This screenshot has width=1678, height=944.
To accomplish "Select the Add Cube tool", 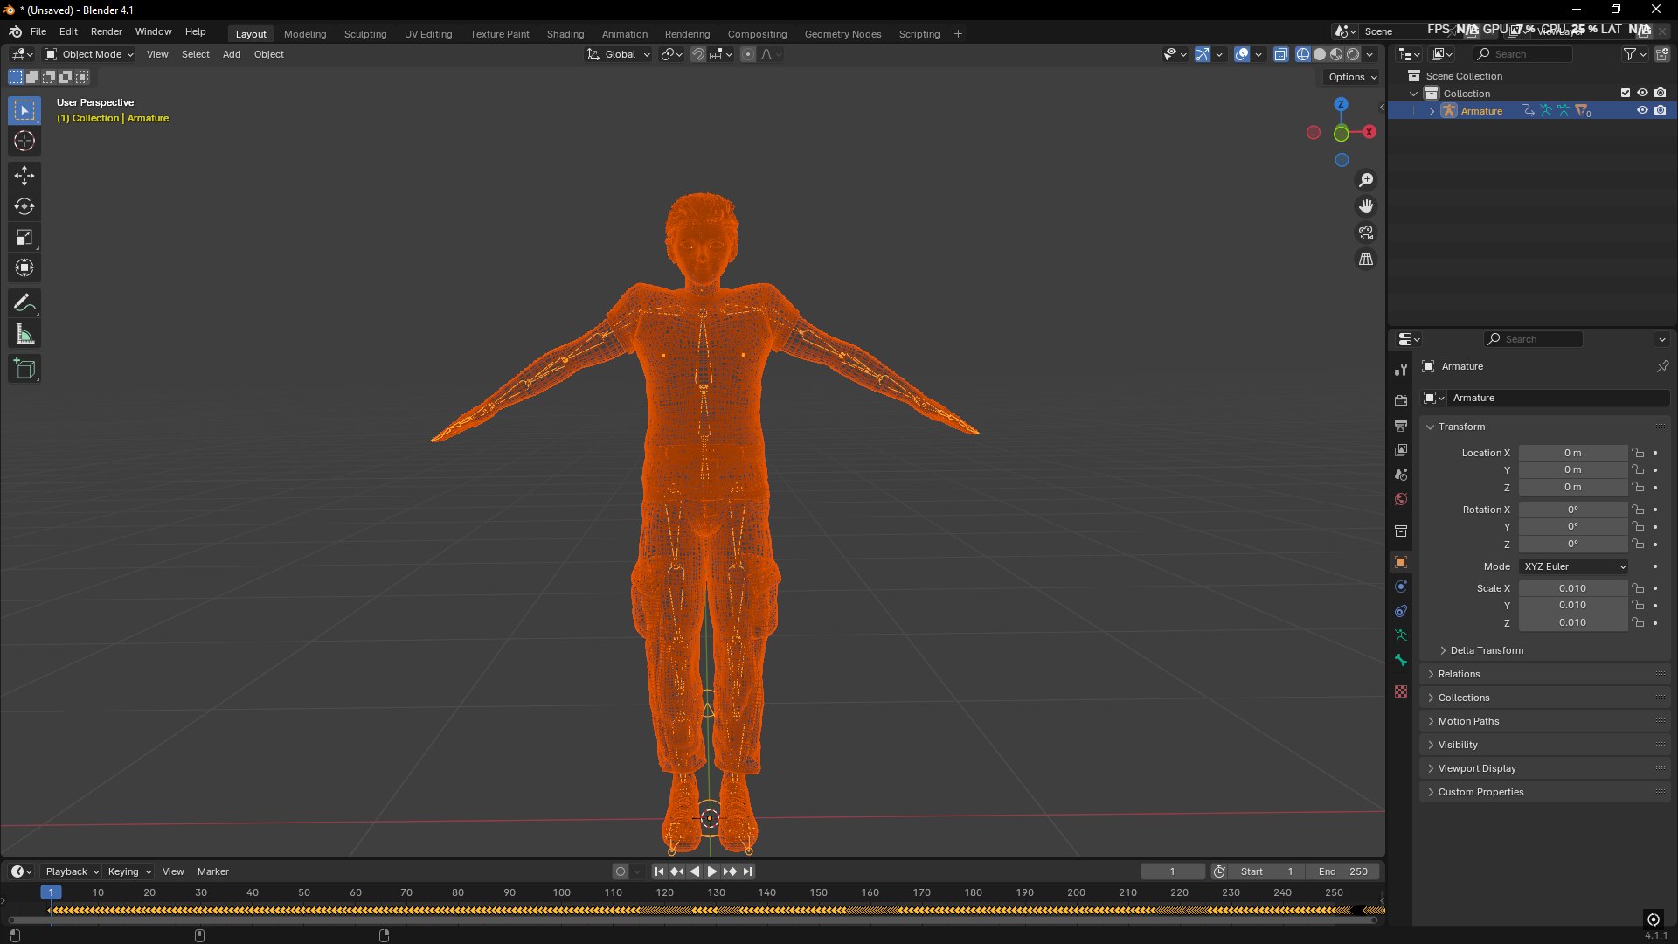I will 24,370.
